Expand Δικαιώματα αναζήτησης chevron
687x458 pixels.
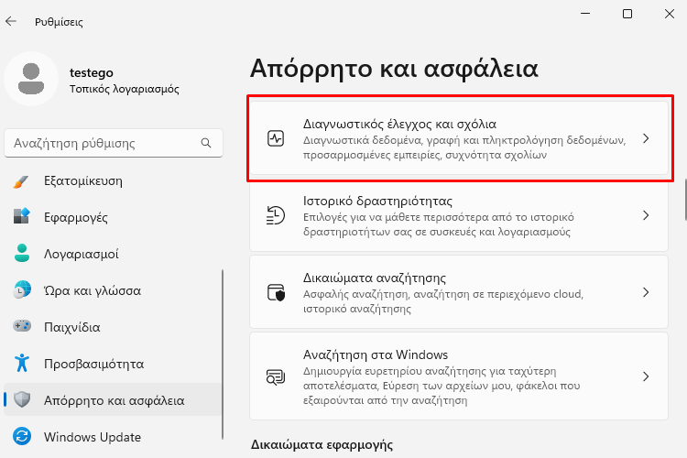[646, 292]
